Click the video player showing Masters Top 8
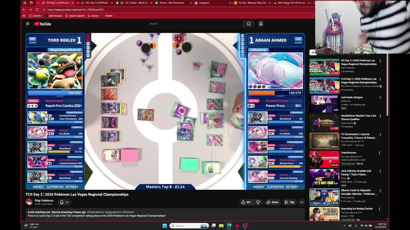Viewport: 410px width, 230px height. 165,111
